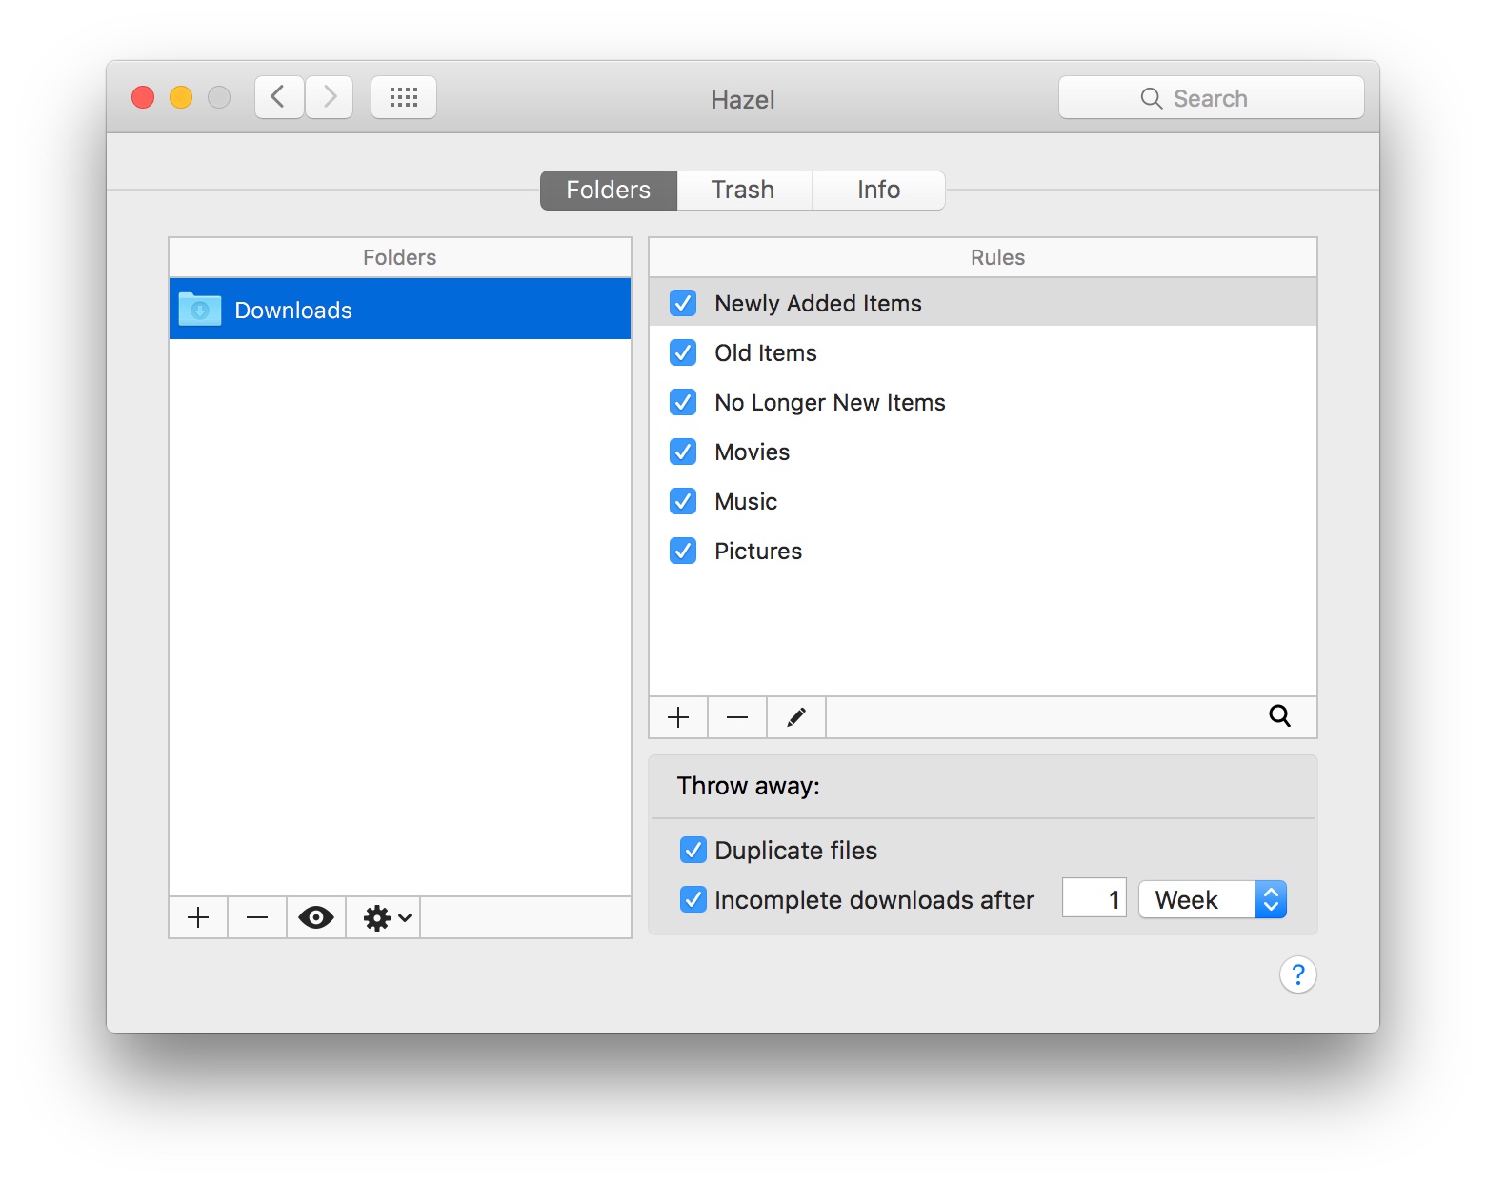Go back with the left arrow button
This screenshot has height=1185, width=1486.
click(x=279, y=97)
